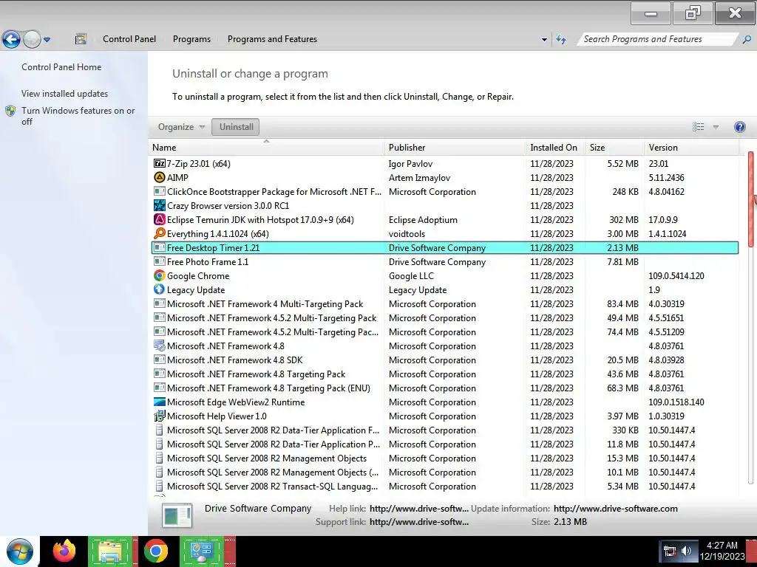Click the Programs breadcrumb
This screenshot has height=567, width=757.
click(191, 39)
